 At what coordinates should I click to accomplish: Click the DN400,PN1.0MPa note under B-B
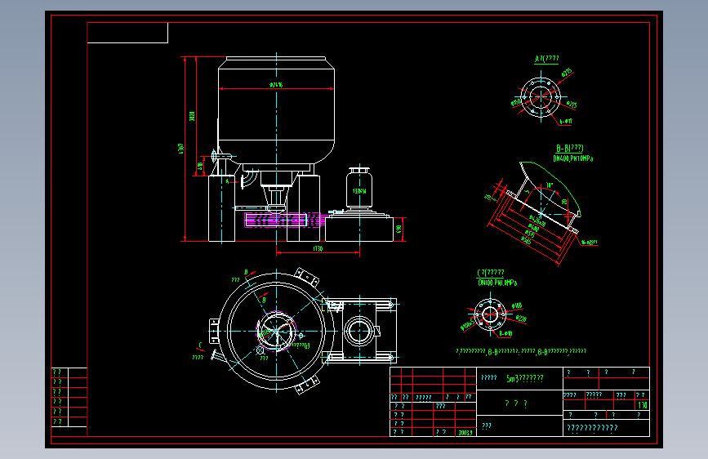pos(573,158)
